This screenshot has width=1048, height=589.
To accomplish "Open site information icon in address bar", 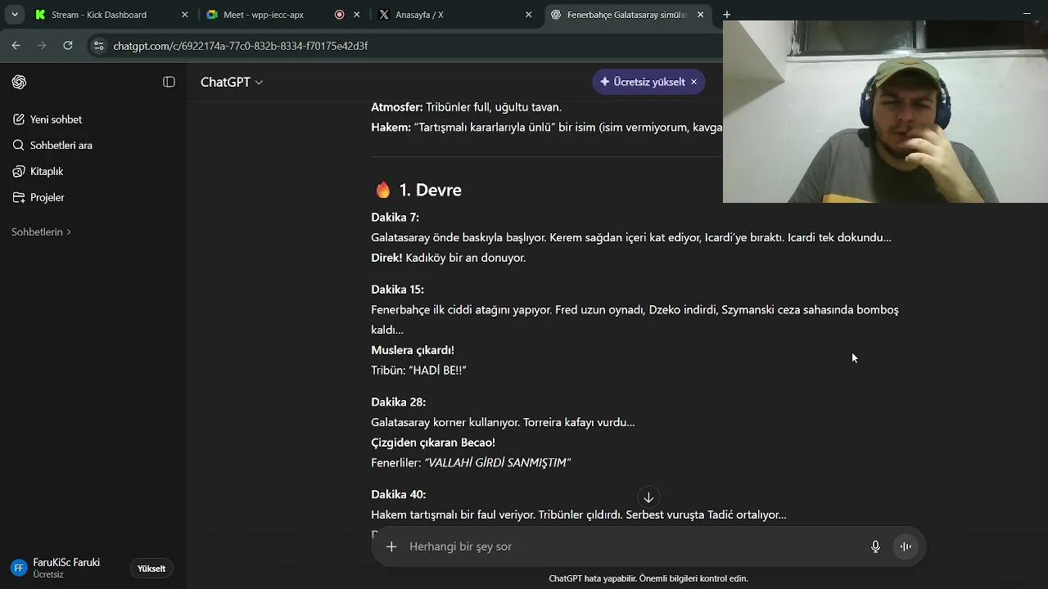I will click(x=99, y=46).
